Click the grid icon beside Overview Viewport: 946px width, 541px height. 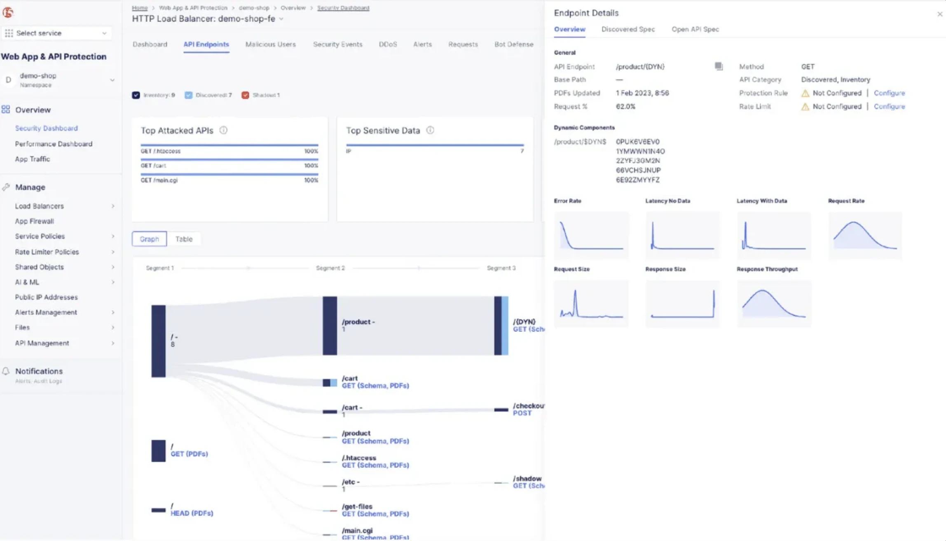[6, 110]
